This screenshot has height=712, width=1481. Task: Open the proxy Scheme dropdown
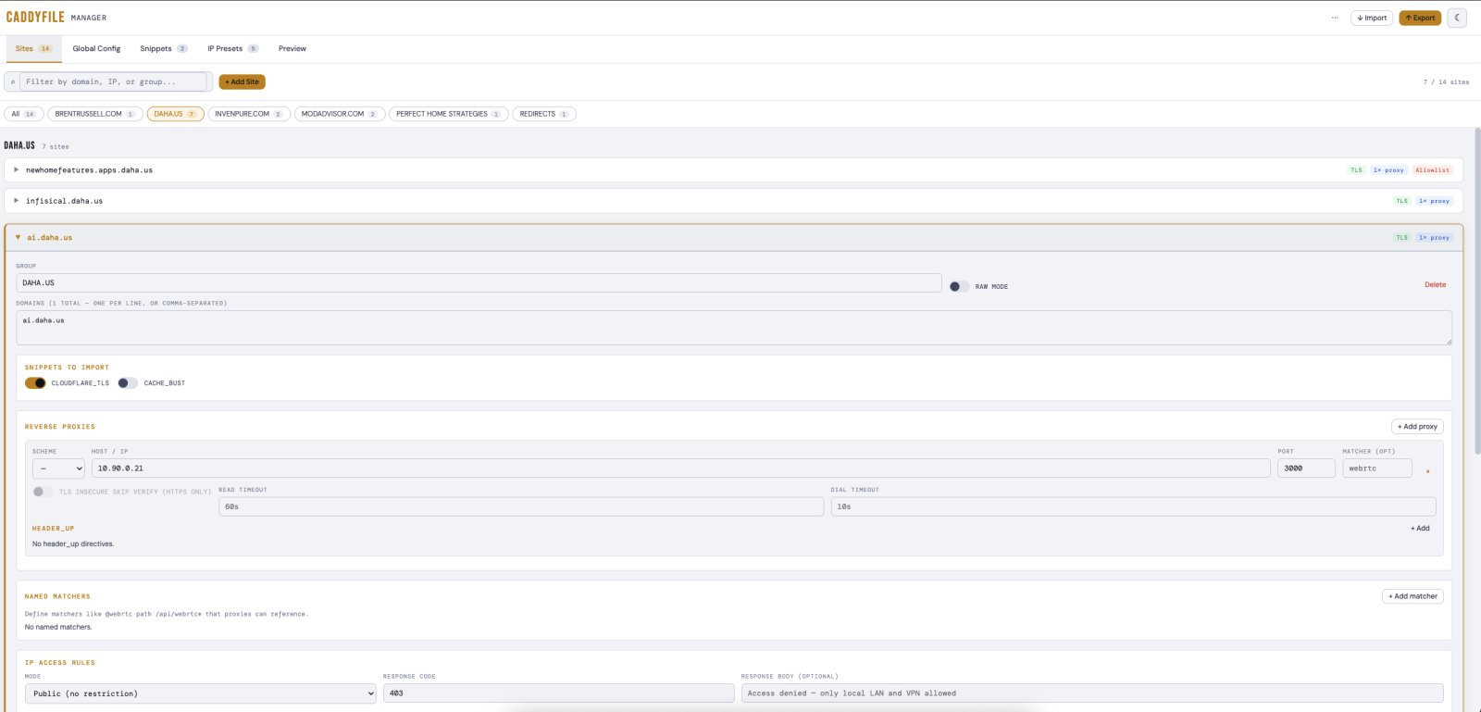pyautogui.click(x=58, y=468)
